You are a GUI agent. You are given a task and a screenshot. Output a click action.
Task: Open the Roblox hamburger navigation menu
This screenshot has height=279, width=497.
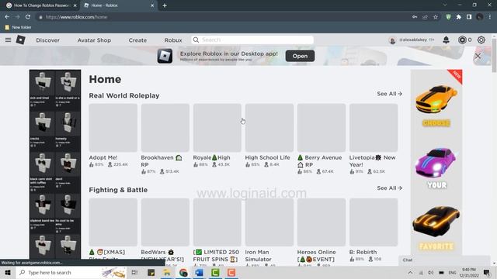(x=8, y=40)
